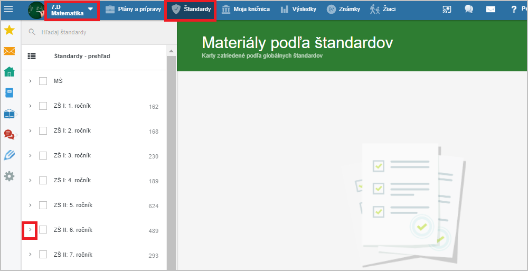The width and height of the screenshot is (528, 271).
Task: Click the standards list scrollbar up arrow
Action: tap(172, 51)
